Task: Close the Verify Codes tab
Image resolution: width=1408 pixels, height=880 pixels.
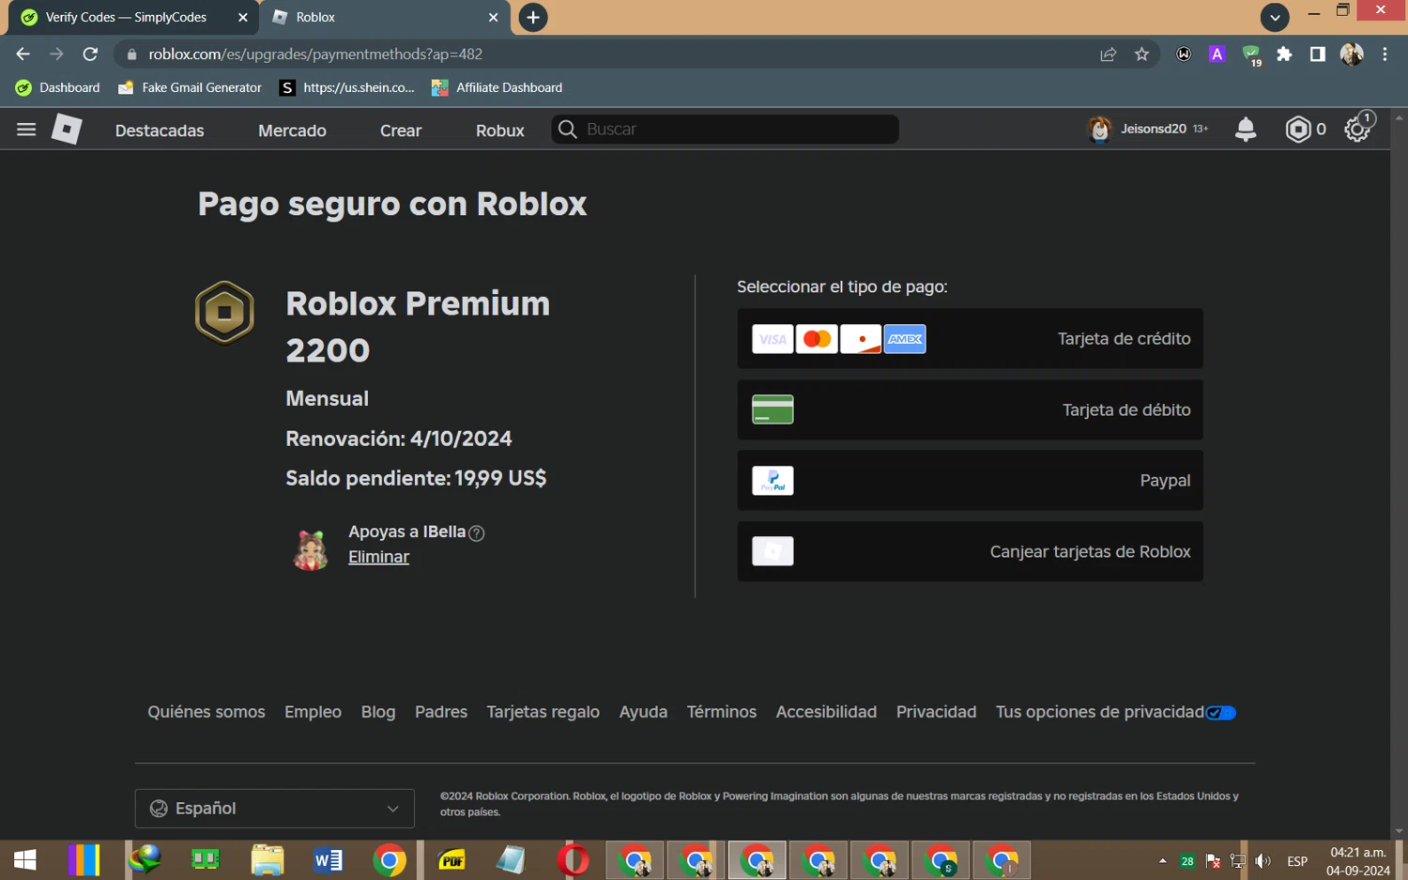Action: click(x=243, y=17)
